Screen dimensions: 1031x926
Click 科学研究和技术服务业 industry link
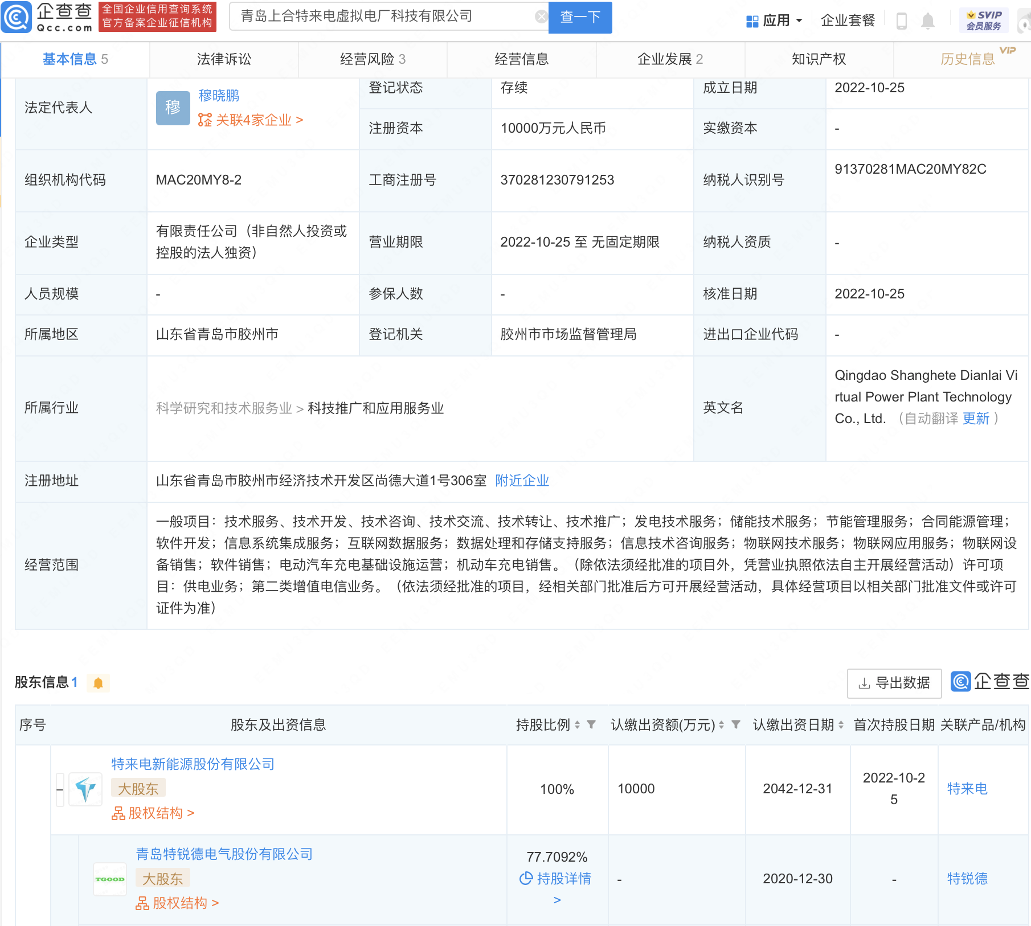tap(224, 408)
